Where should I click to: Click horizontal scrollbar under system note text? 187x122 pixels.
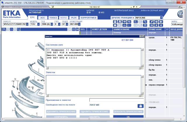click(93, 68)
